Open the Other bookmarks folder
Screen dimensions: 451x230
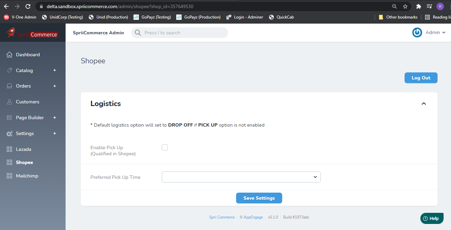pos(398,17)
